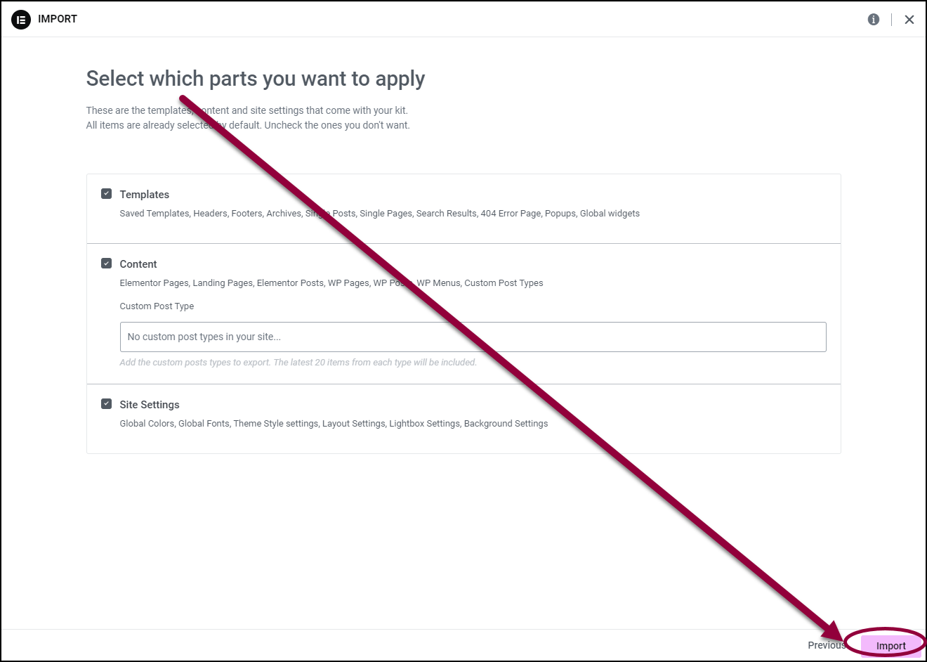Screen dimensions: 927x662
Task: Click the Templates label
Action: [x=144, y=195]
